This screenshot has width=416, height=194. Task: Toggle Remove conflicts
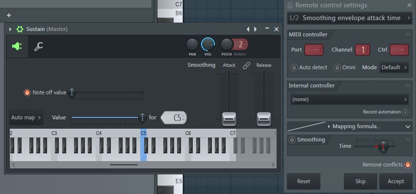(x=408, y=165)
